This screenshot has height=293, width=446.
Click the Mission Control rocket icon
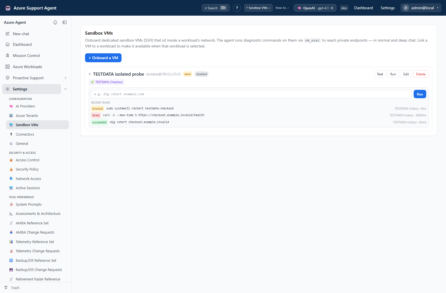(x=8, y=56)
